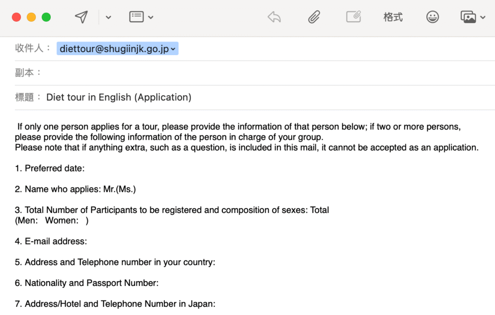Click the markup edit attachment icon
Viewport: 495px width, 315px height.
353,17
